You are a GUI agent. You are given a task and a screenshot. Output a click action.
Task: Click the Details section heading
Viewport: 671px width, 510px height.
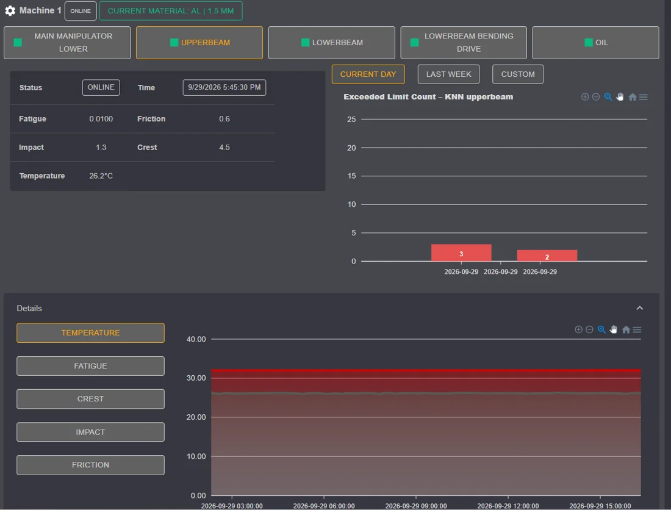29,309
